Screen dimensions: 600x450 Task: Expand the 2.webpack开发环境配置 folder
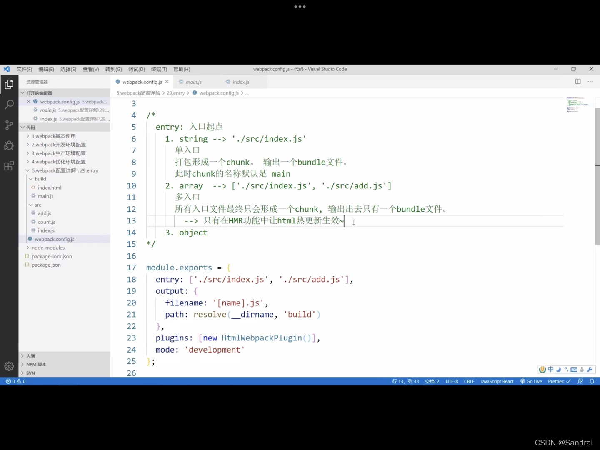pyautogui.click(x=65, y=145)
